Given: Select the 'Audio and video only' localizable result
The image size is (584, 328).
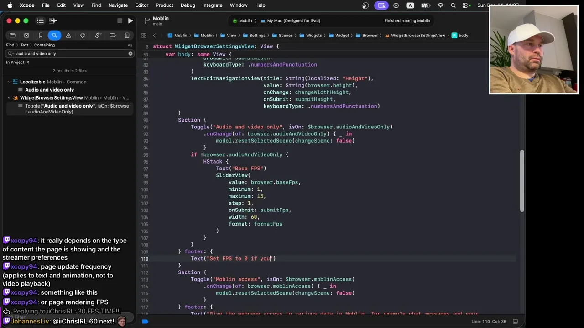Looking at the screenshot, I should coord(49,90).
